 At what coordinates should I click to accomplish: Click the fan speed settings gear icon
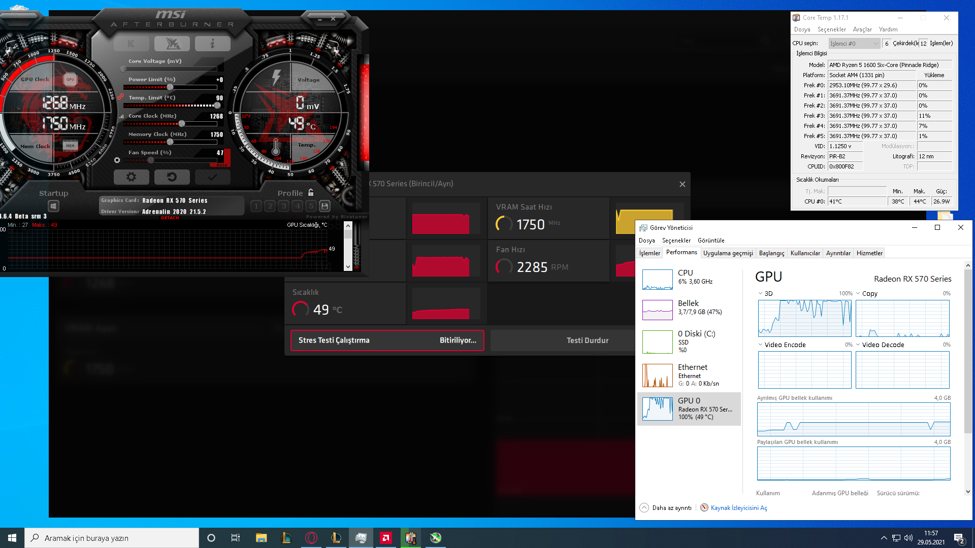[117, 160]
